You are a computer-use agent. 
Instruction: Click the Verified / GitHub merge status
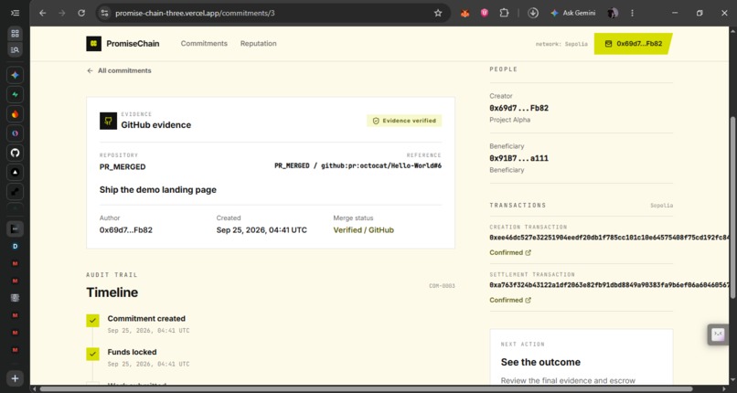coord(364,230)
